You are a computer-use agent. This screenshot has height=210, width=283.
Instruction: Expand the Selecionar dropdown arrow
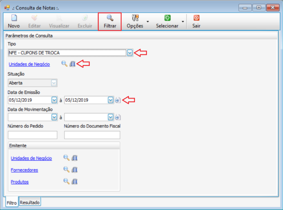point(183,22)
